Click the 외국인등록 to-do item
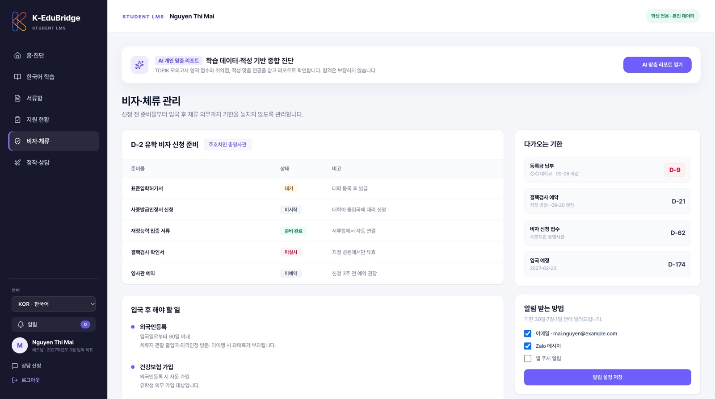Screen dimensions: 715x399 pyautogui.click(x=313, y=336)
